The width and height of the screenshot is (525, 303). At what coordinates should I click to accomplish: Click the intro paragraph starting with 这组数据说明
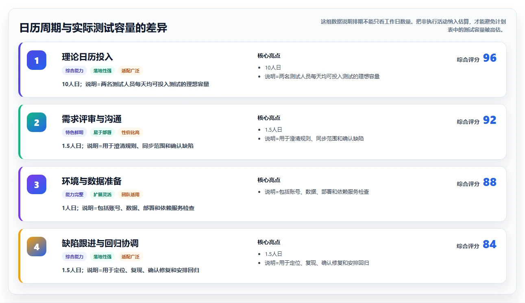click(x=413, y=26)
